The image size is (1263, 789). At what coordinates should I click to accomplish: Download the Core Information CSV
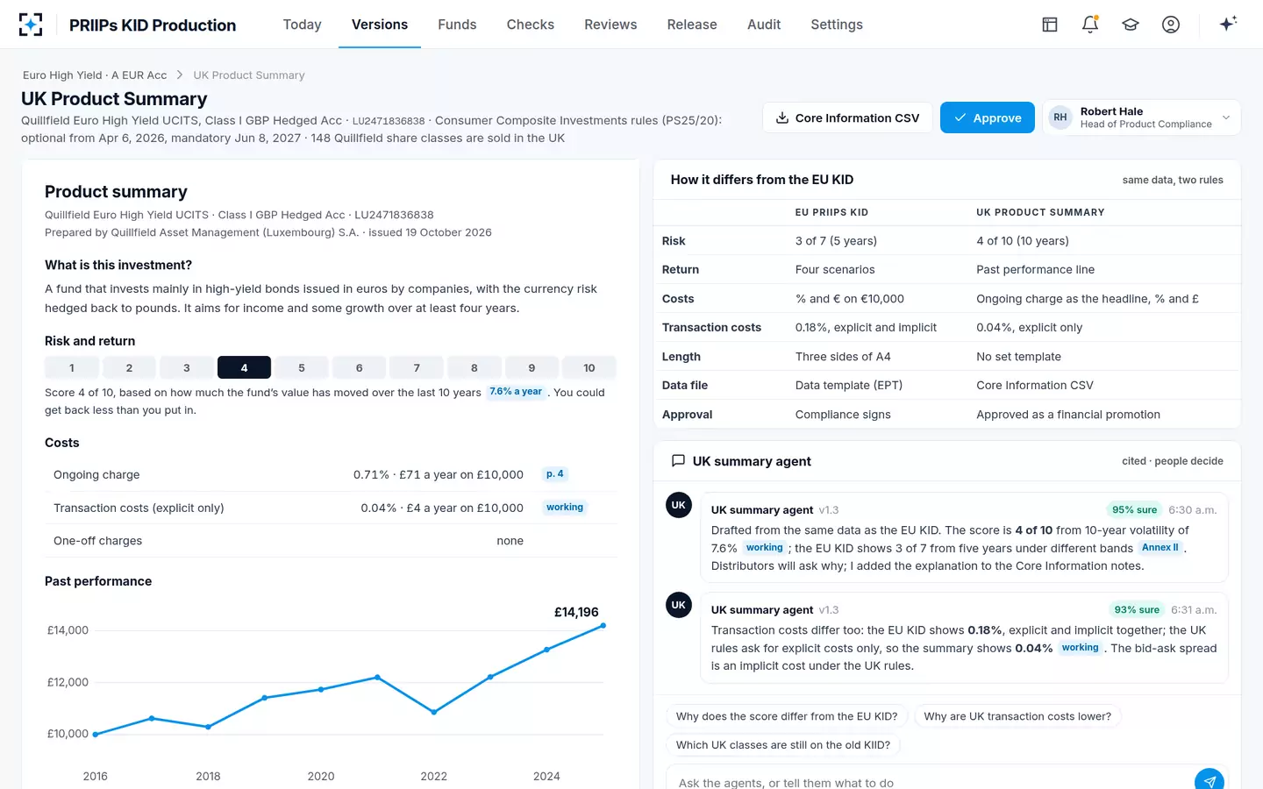pyautogui.click(x=847, y=117)
